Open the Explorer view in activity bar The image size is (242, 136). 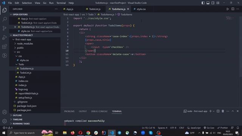point(5,10)
